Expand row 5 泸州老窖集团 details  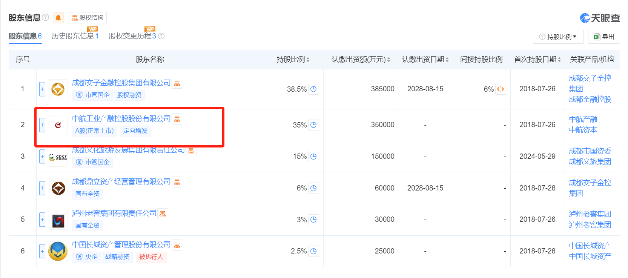42,220
